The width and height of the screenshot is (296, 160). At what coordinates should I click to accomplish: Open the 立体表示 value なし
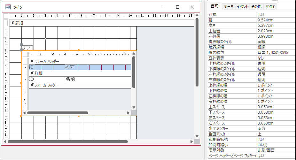[276, 58]
